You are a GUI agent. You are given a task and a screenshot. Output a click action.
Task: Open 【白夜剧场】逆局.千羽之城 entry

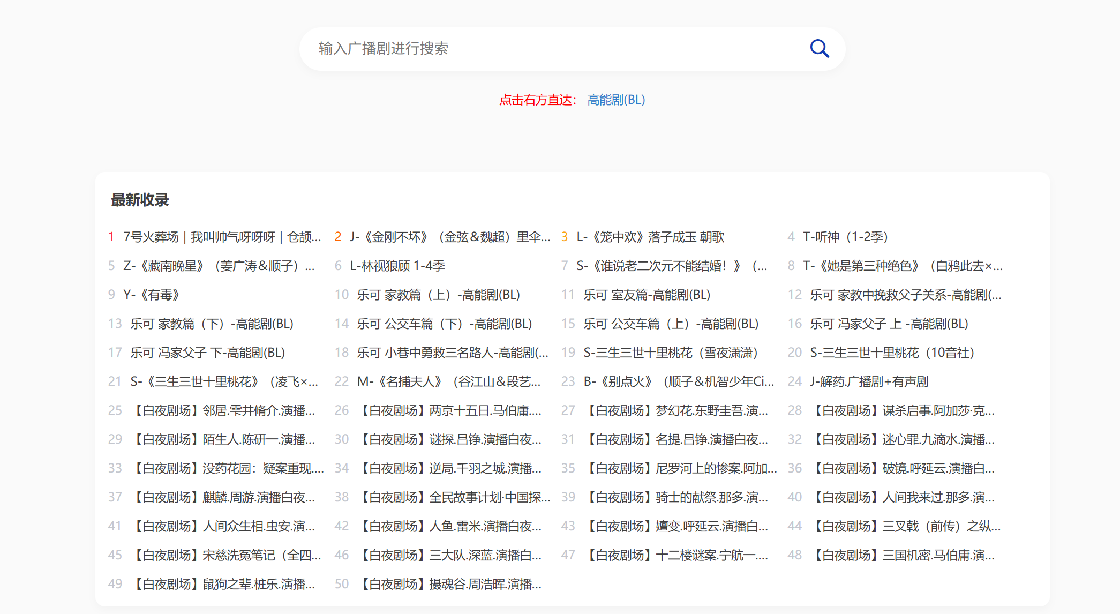[449, 468]
